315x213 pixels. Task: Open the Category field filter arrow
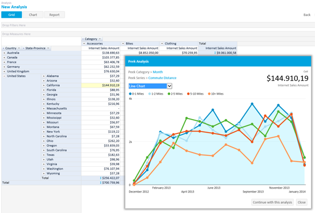point(100,39)
